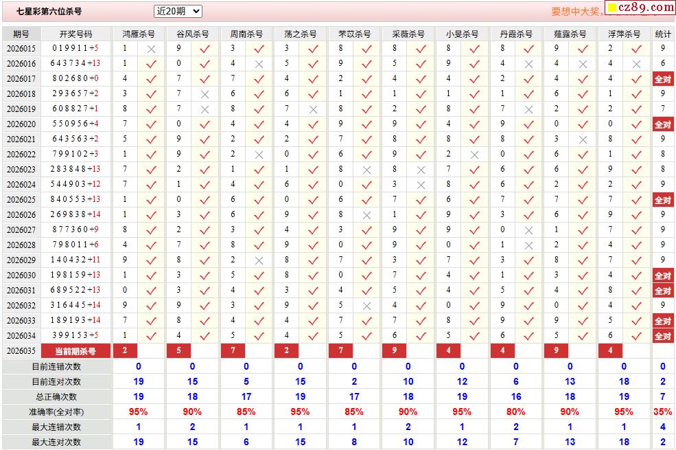Click the 要想中大奖 promo text link
The image size is (676, 450).
pos(577,12)
